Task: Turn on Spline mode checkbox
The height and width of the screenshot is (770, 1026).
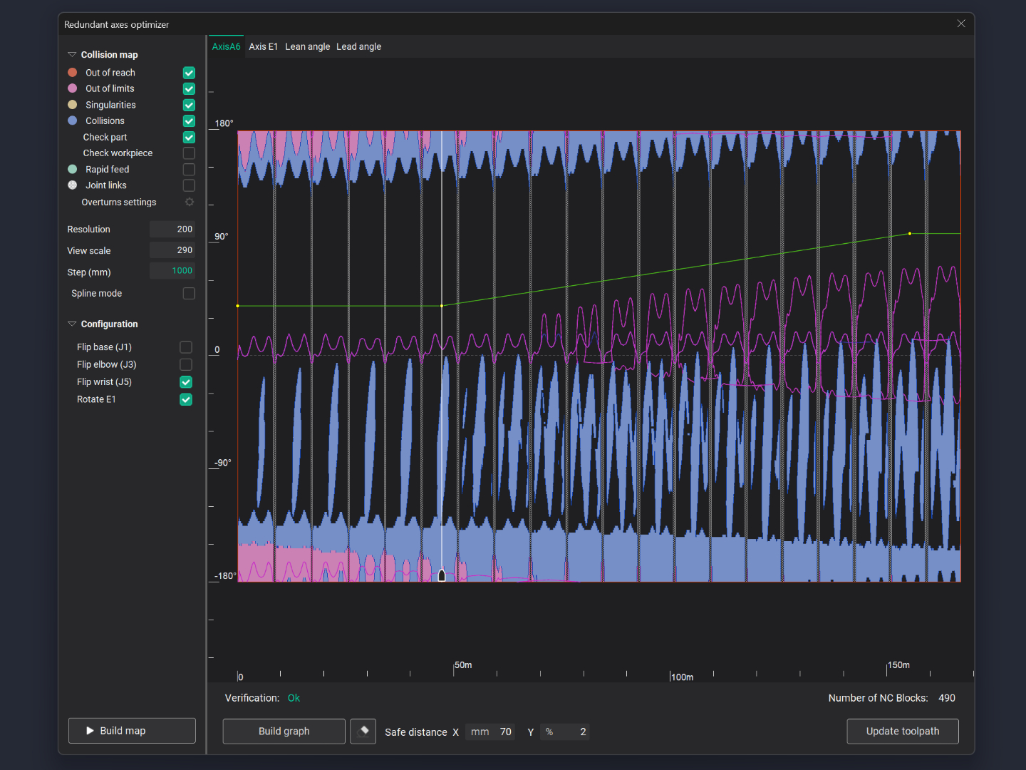Action: coord(189,294)
